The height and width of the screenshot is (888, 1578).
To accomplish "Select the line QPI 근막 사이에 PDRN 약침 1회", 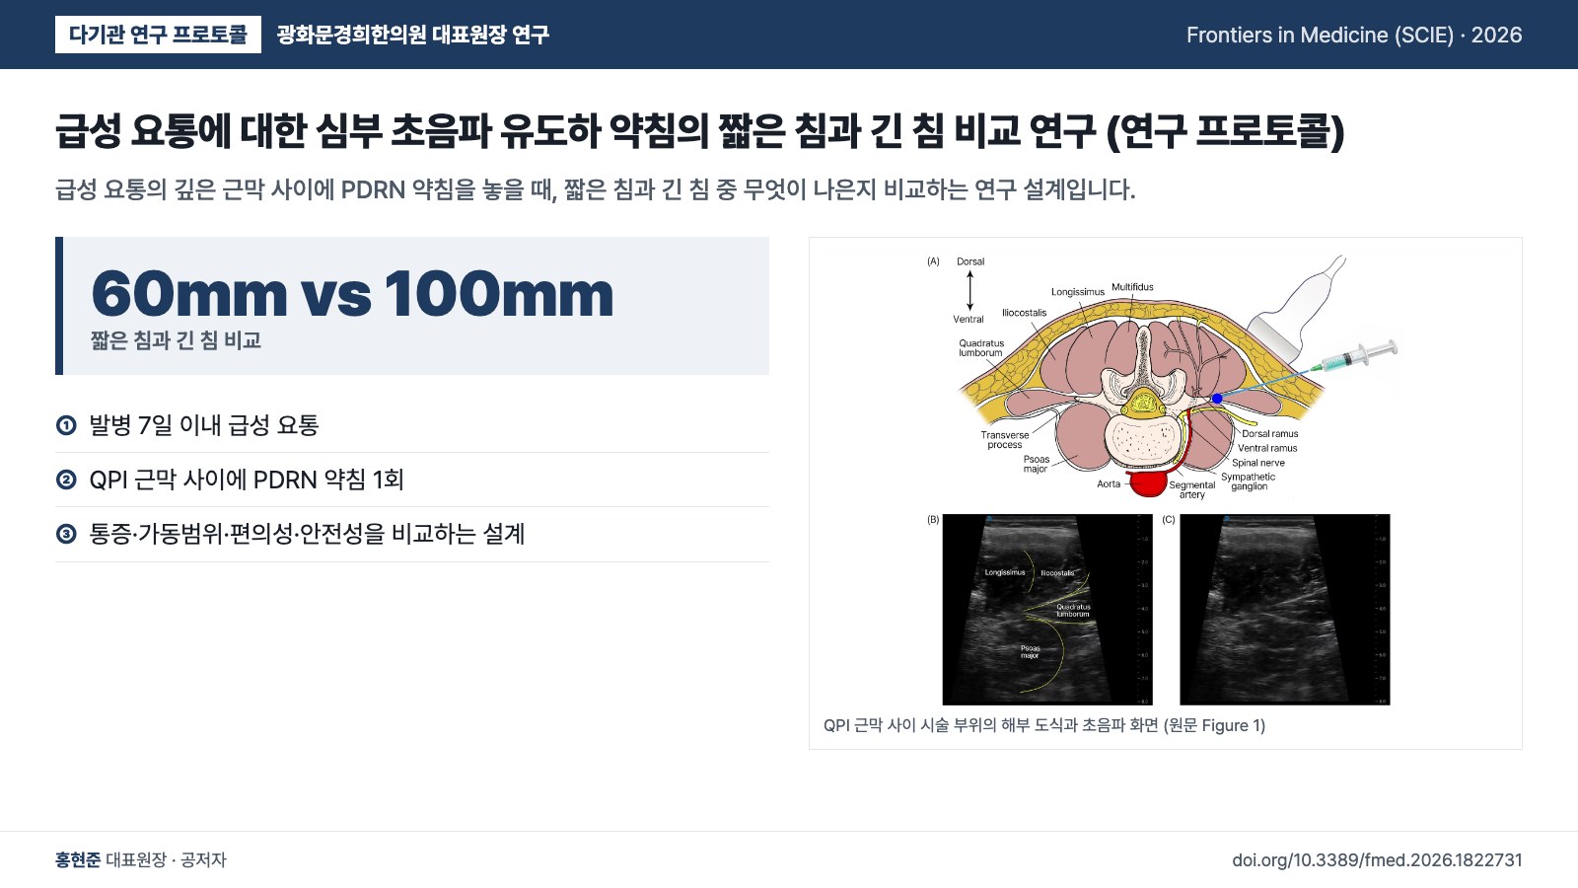I will tap(247, 480).
